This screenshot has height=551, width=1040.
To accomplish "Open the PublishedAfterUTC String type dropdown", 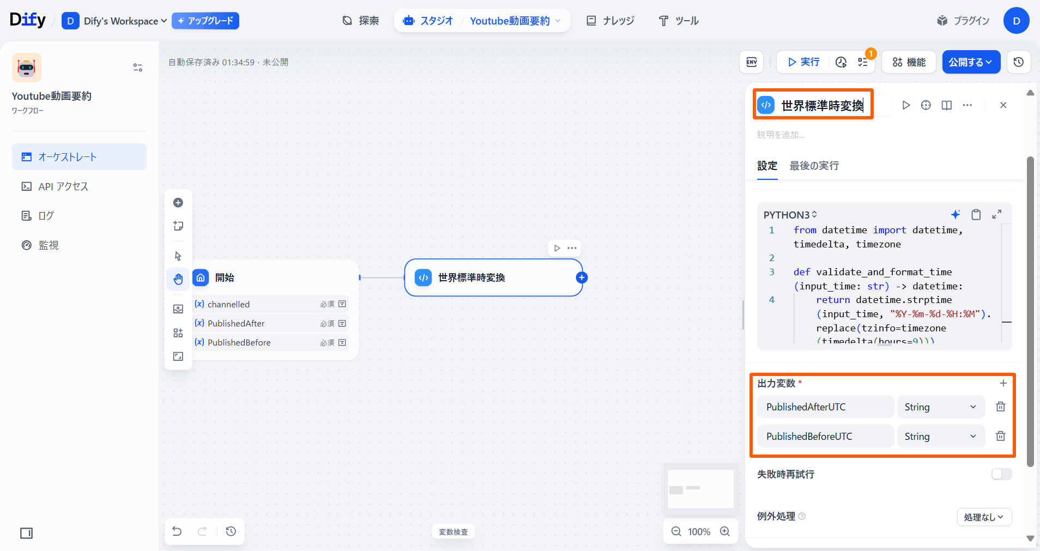I will pyautogui.click(x=940, y=407).
